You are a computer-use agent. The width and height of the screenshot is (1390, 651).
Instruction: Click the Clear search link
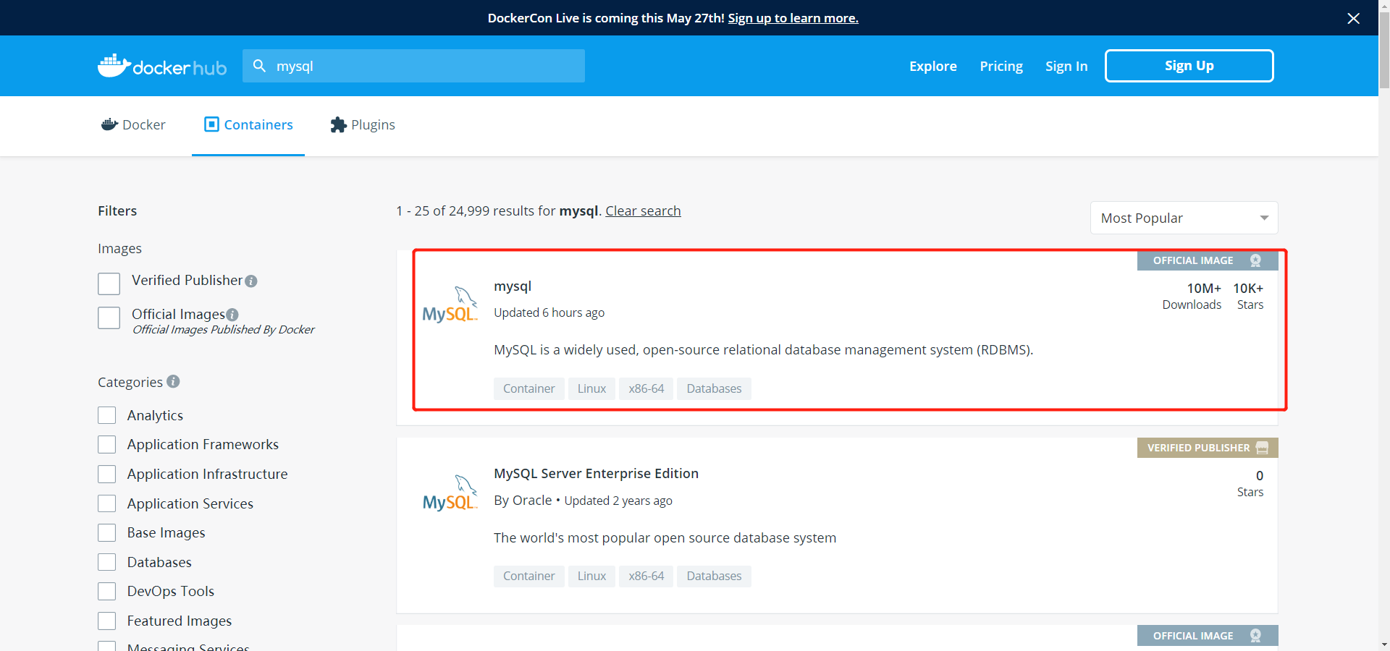643,210
